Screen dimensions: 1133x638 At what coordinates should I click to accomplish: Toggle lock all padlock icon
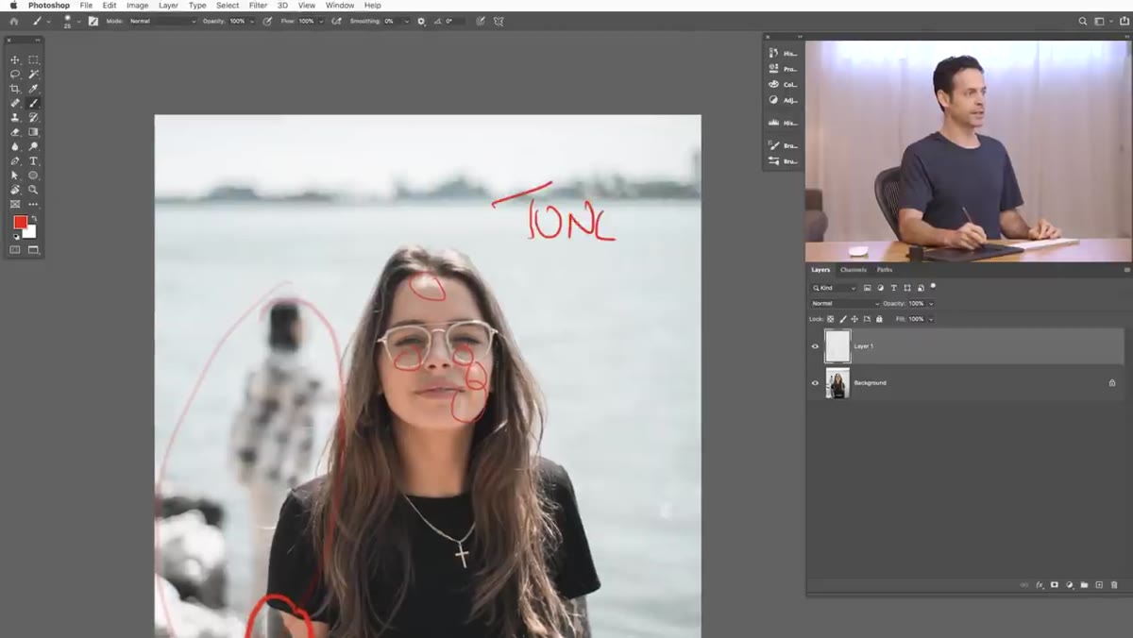879,319
